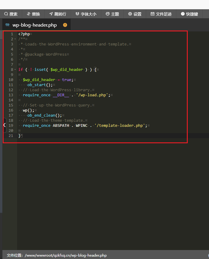Click line number 19 in the gutter
This screenshot has width=209, height=259.
point(11,126)
